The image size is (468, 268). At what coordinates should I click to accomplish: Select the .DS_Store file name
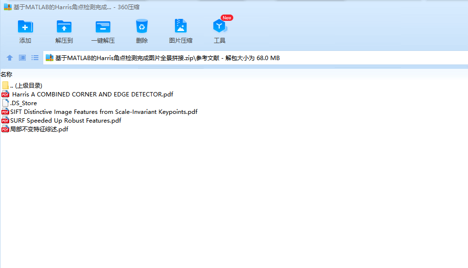click(x=24, y=103)
